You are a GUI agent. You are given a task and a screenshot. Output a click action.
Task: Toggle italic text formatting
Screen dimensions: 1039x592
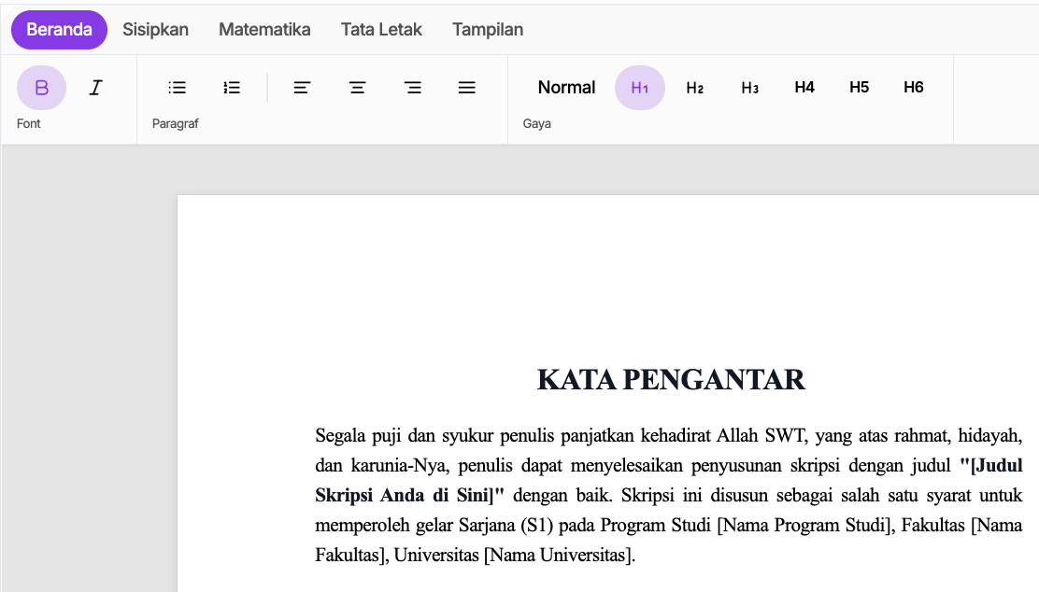[x=95, y=88]
